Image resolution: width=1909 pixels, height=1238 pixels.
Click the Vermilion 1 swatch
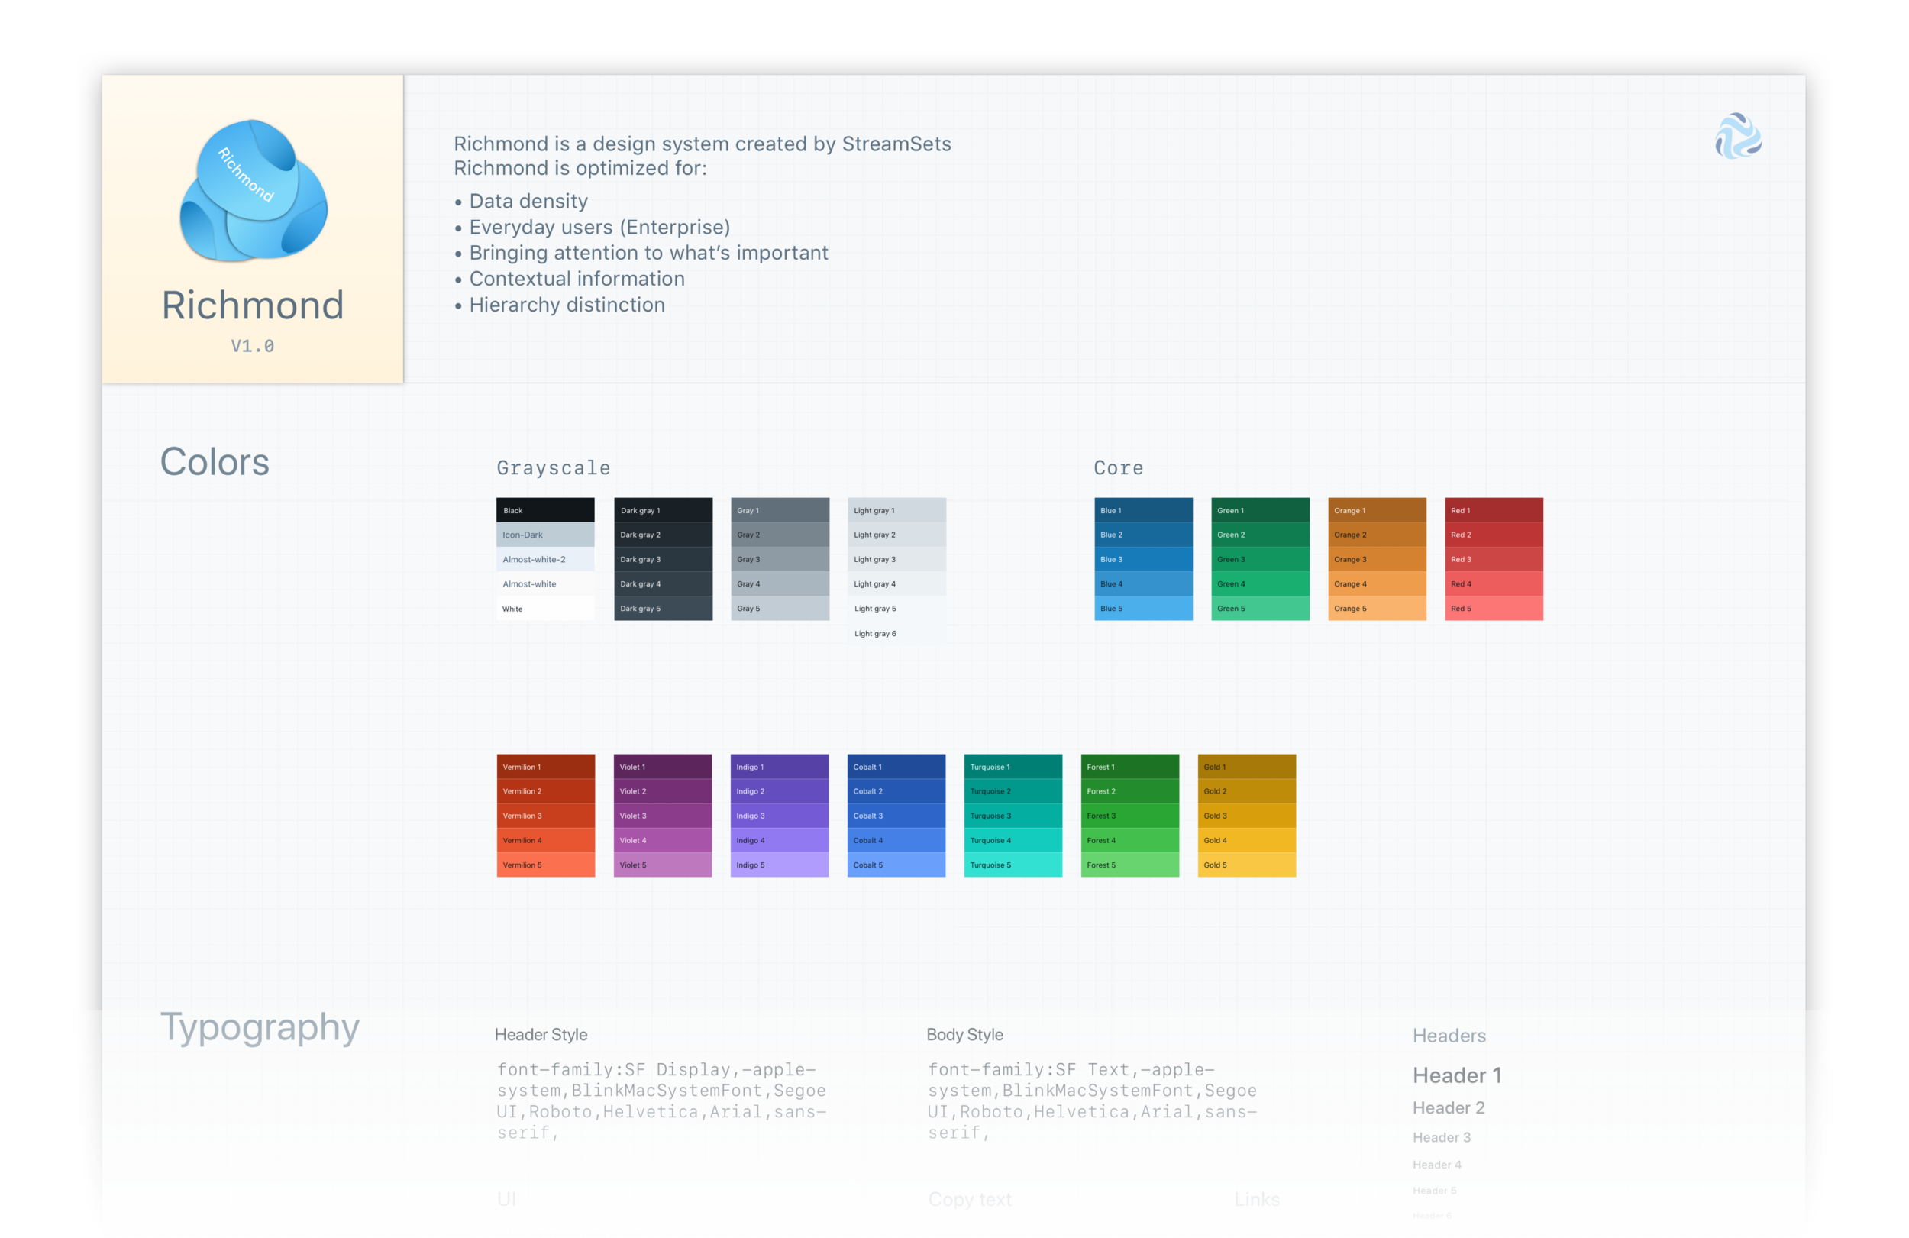pos(545,766)
